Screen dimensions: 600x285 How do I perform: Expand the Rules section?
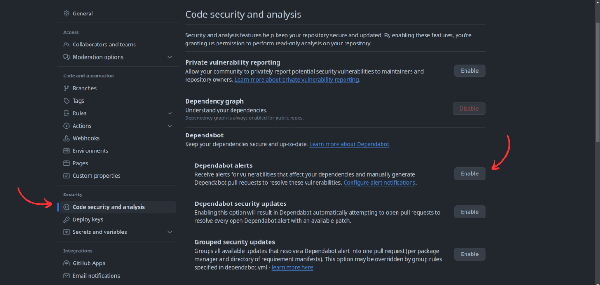click(x=170, y=113)
